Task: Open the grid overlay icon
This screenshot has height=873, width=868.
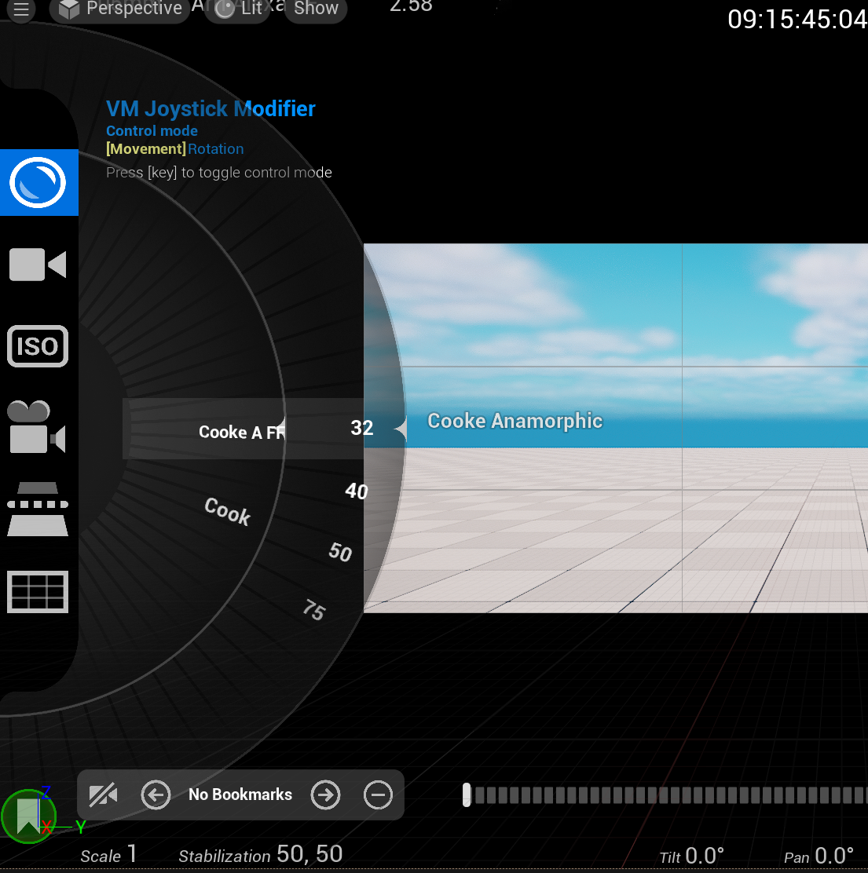Action: click(x=38, y=591)
